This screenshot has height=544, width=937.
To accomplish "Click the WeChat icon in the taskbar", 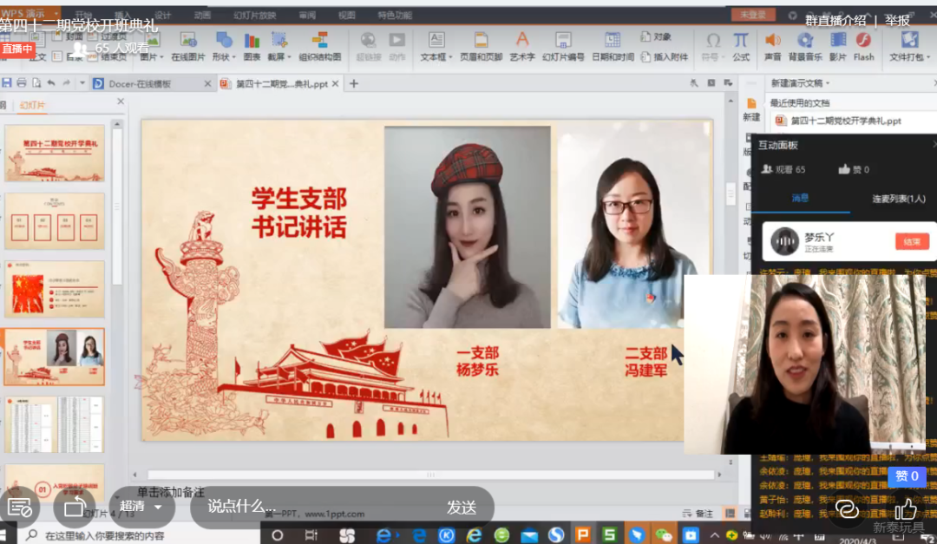I will 664,535.
